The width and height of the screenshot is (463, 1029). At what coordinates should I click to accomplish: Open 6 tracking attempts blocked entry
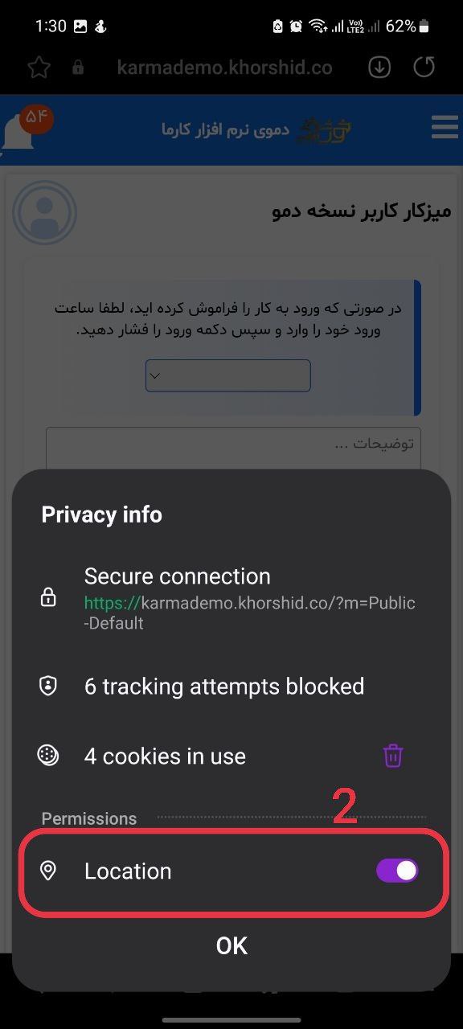(231, 686)
